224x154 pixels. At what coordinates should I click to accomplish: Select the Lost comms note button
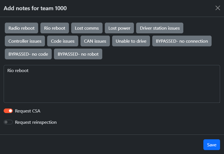tap(87, 28)
